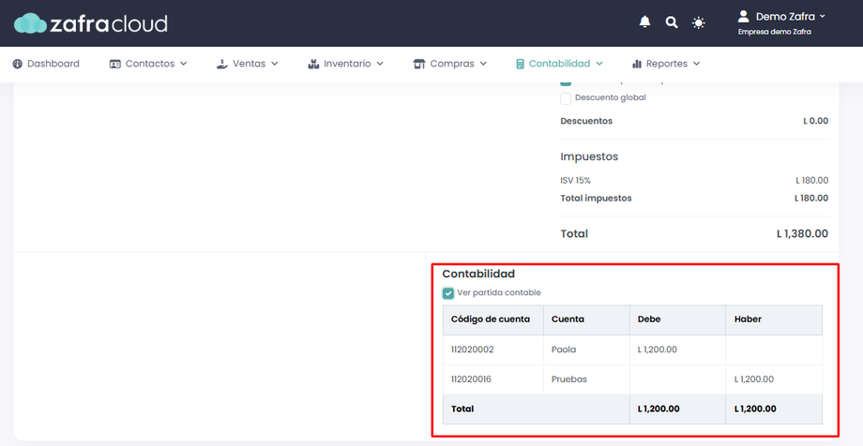Click Descuentos amount L 0.00

coord(816,121)
